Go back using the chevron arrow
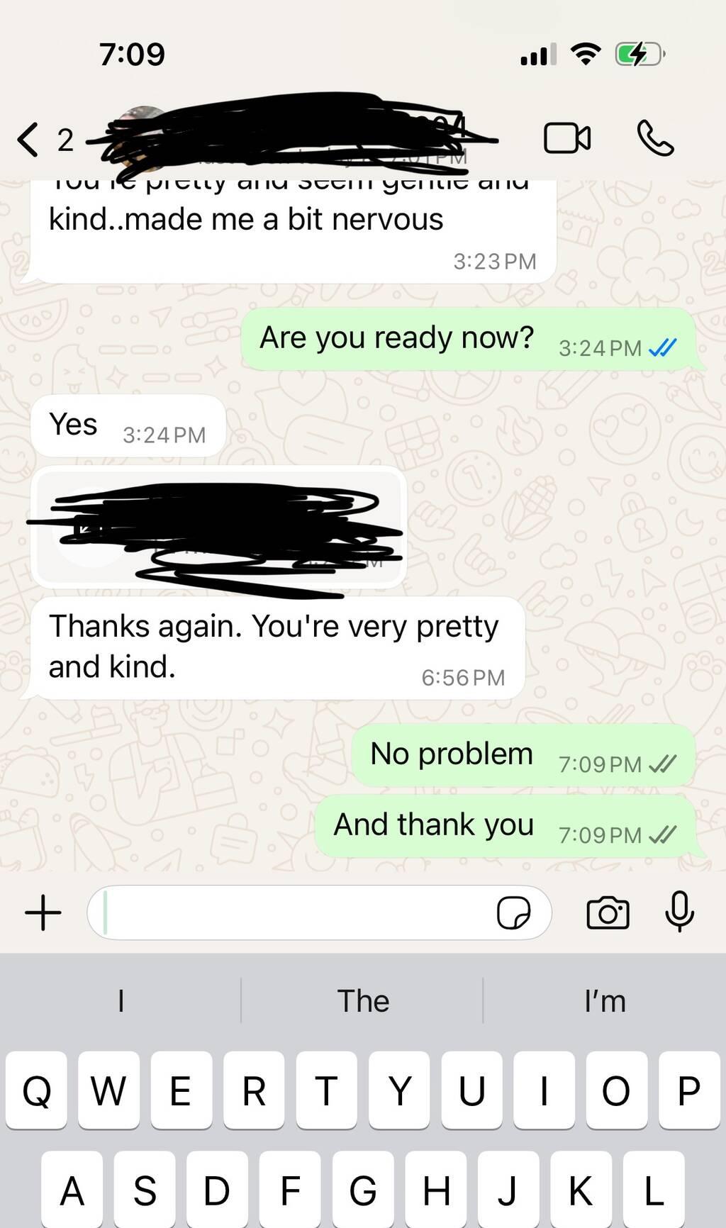 coord(28,139)
